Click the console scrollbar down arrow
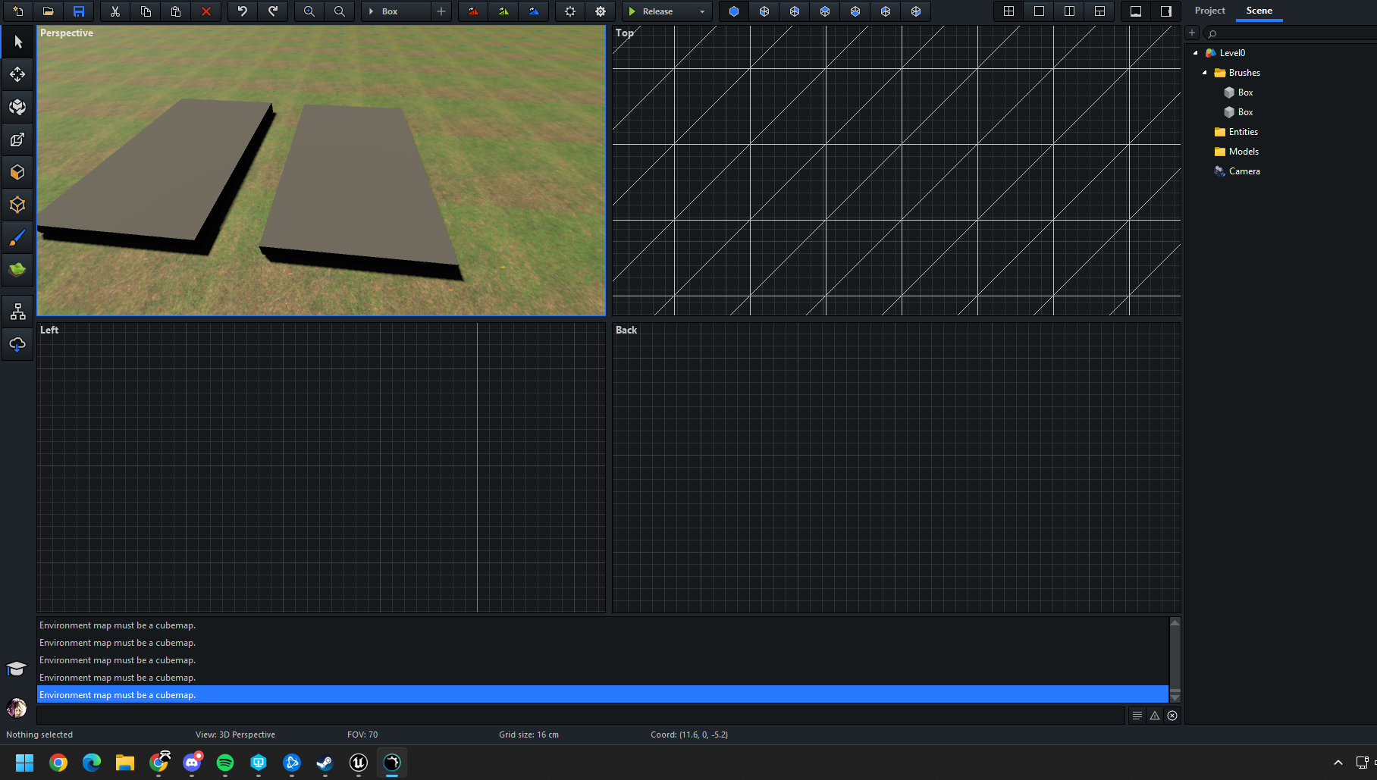This screenshot has width=1377, height=780. 1175,697
